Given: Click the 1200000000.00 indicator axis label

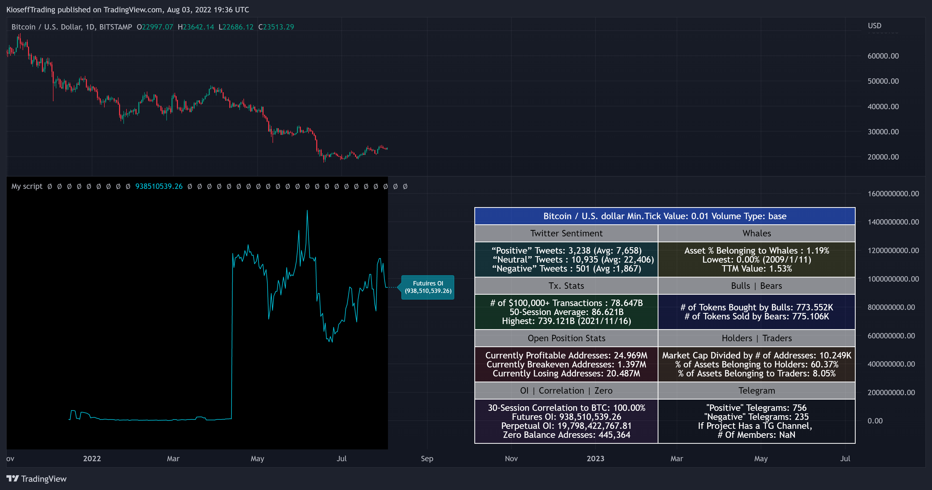Looking at the screenshot, I should pyautogui.click(x=893, y=250).
